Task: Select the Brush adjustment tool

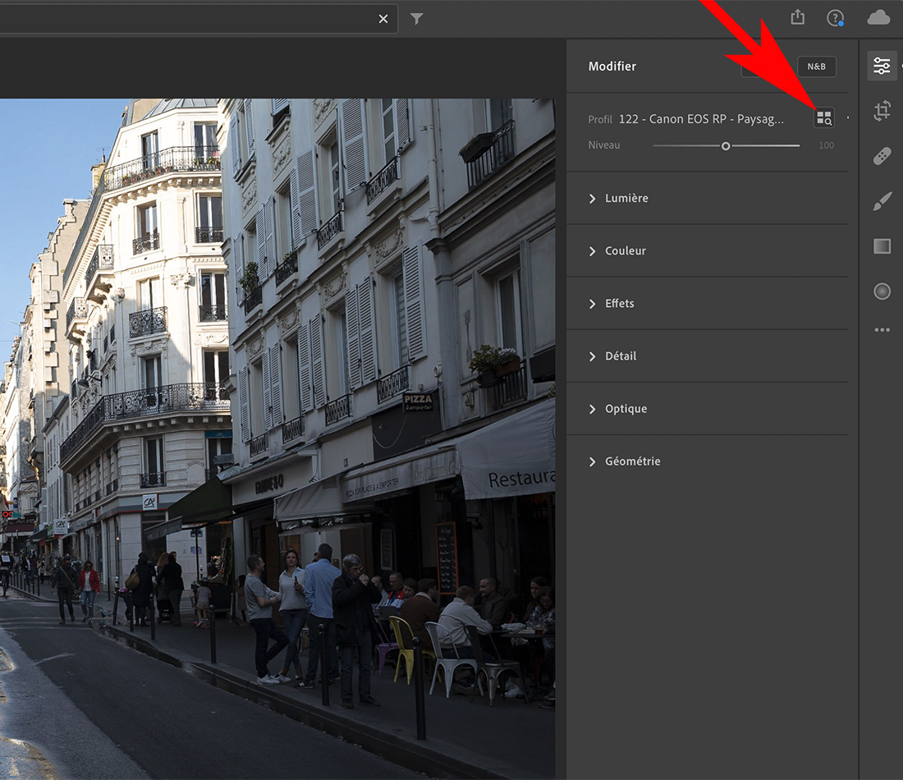Action: 882,201
